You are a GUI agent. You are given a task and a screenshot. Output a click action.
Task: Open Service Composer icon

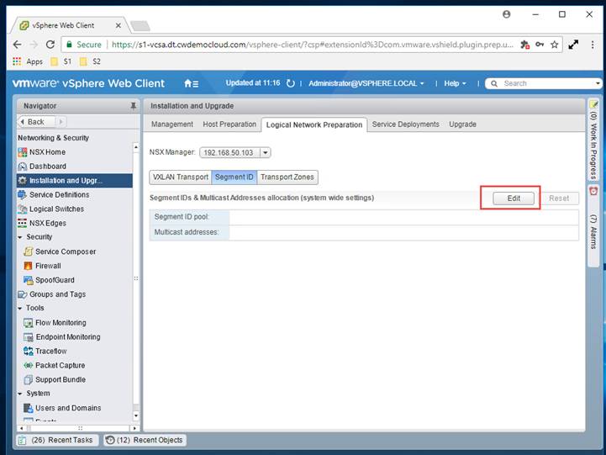[29, 251]
